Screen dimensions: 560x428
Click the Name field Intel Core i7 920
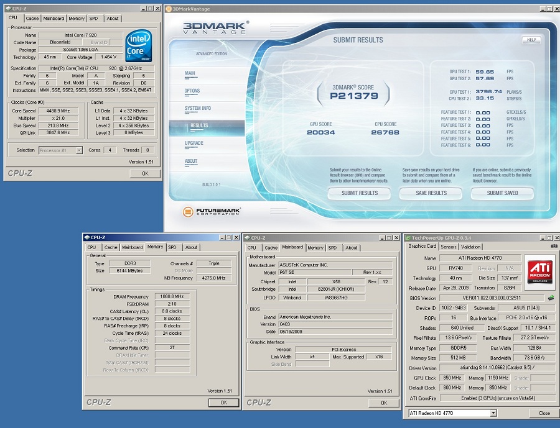tap(80, 35)
